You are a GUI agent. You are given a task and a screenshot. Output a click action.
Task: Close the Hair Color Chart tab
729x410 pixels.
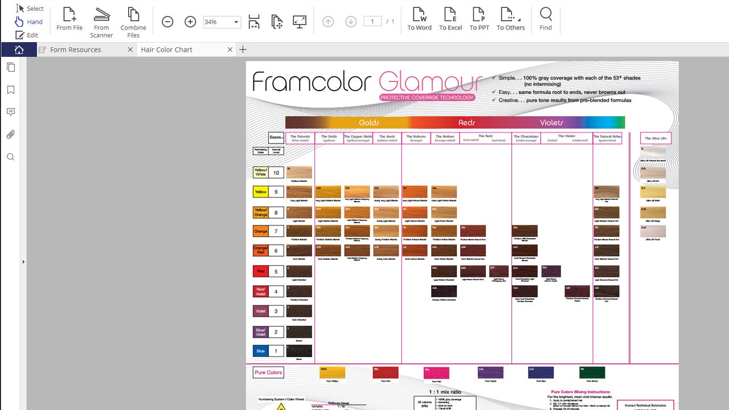click(x=230, y=50)
